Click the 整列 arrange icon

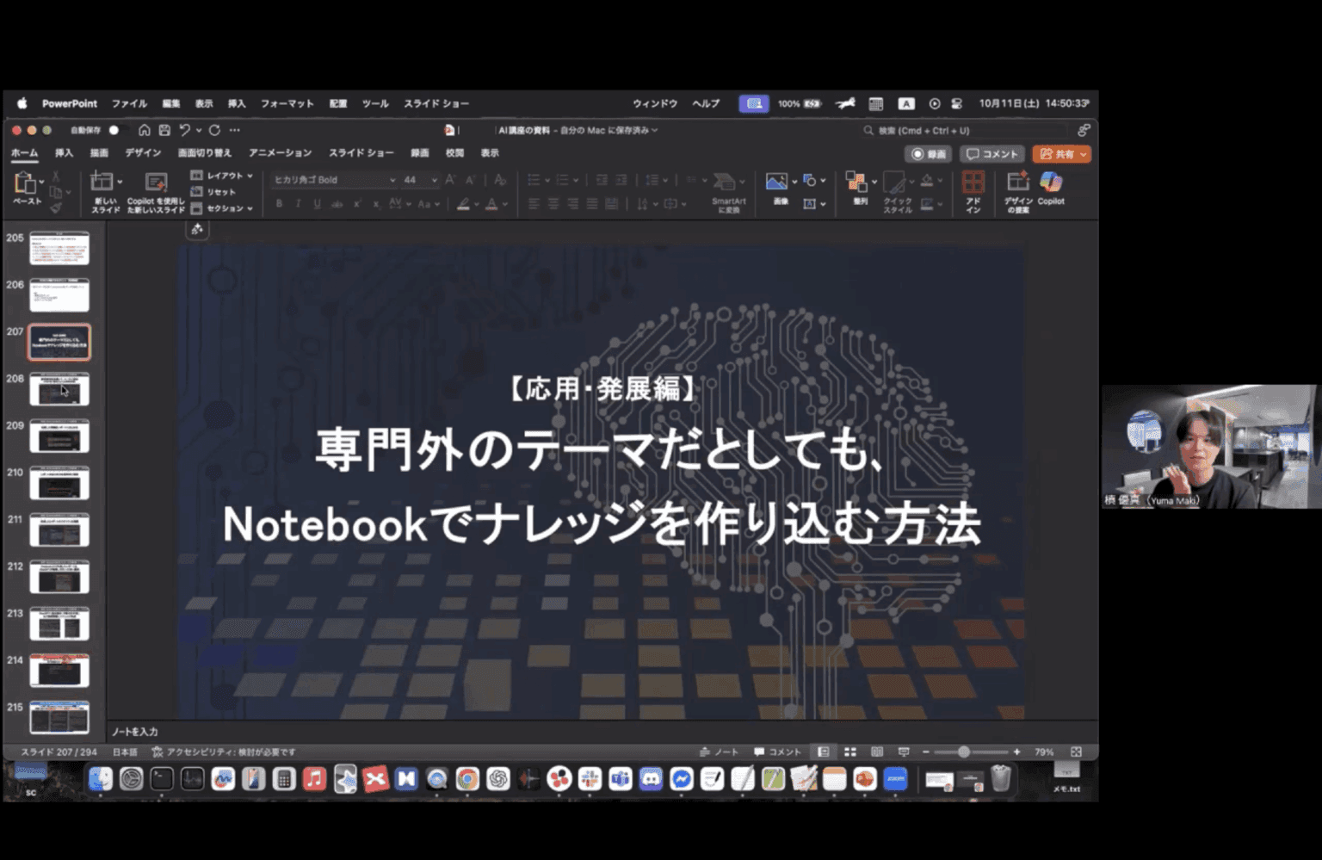click(858, 182)
